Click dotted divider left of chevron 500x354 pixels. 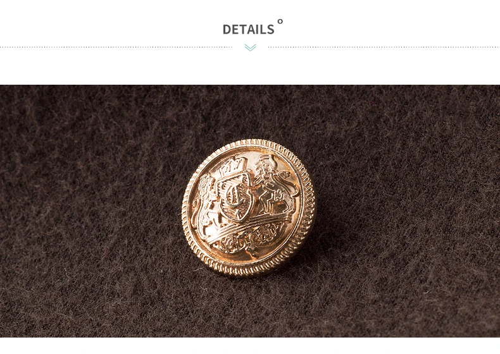116,47
